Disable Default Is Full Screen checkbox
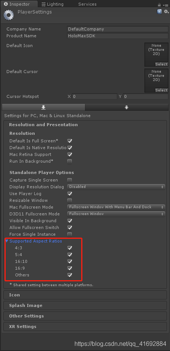Image resolution: width=170 pixels, height=351 pixels. click(70, 141)
